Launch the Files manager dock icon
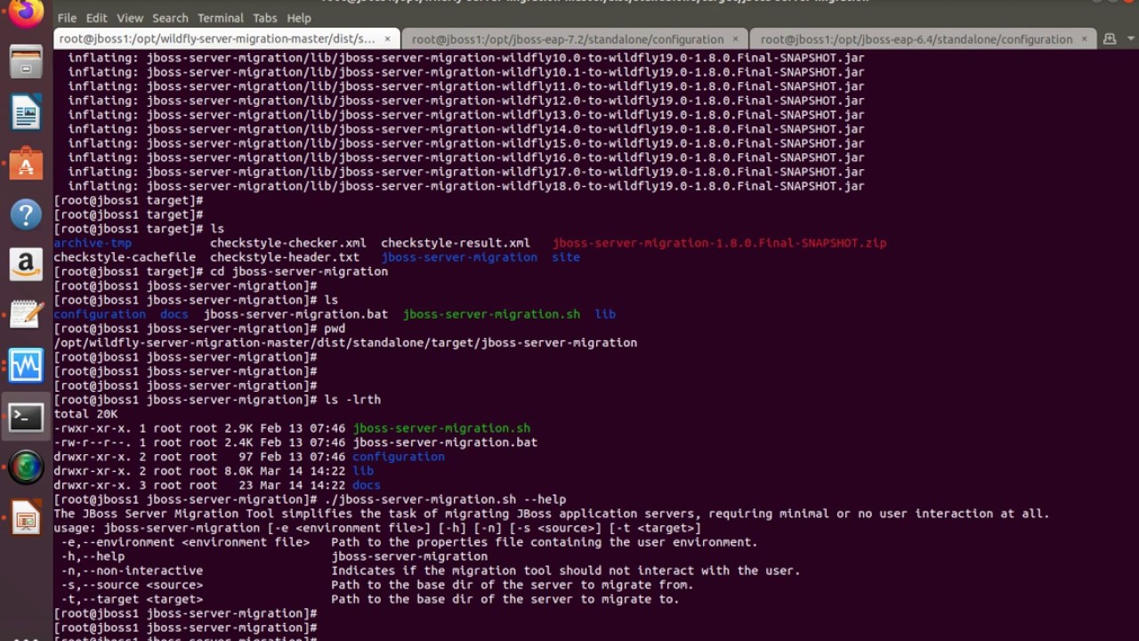Image resolution: width=1139 pixels, height=641 pixels. click(26, 63)
